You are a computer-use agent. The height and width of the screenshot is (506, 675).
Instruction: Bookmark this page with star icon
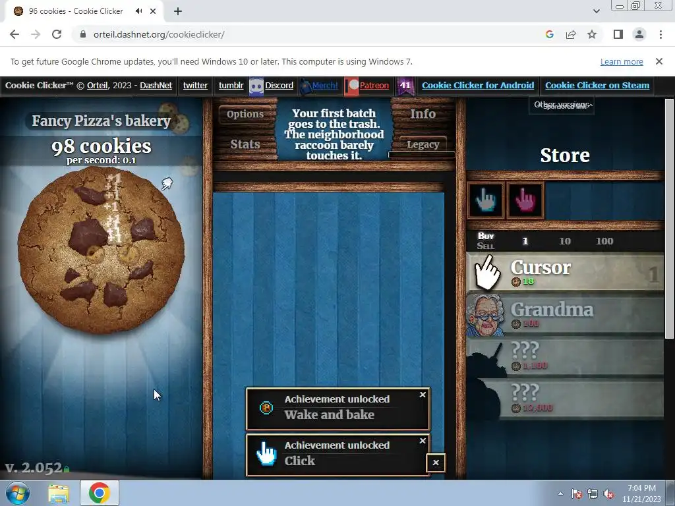[592, 34]
